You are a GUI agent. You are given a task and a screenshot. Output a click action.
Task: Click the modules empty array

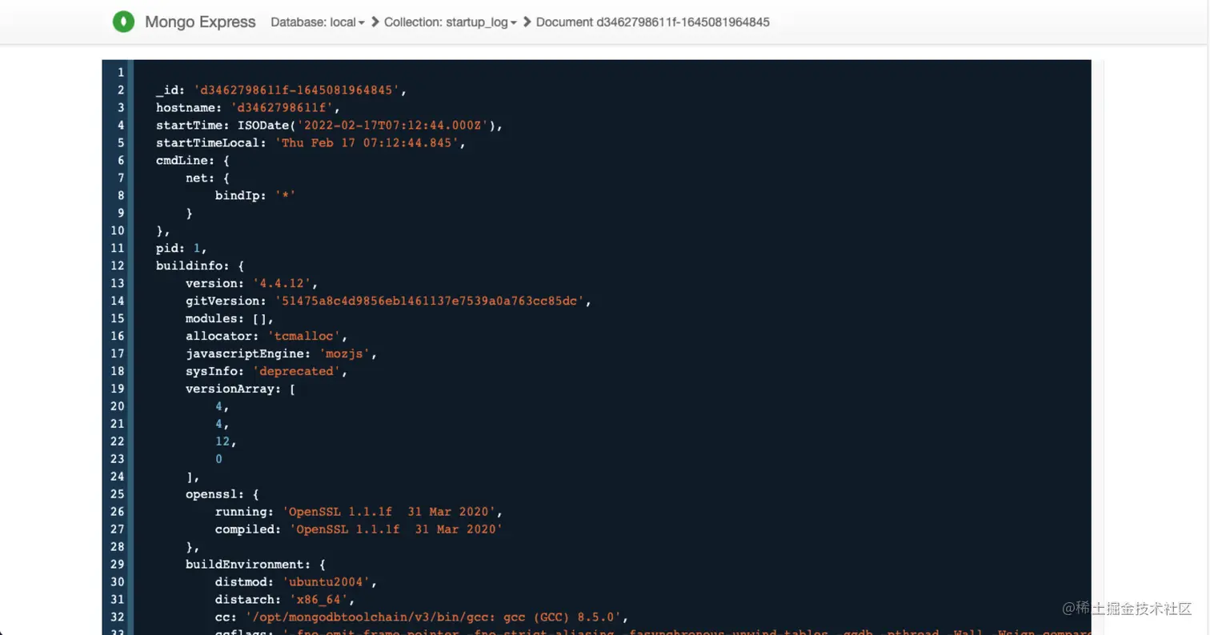259,318
